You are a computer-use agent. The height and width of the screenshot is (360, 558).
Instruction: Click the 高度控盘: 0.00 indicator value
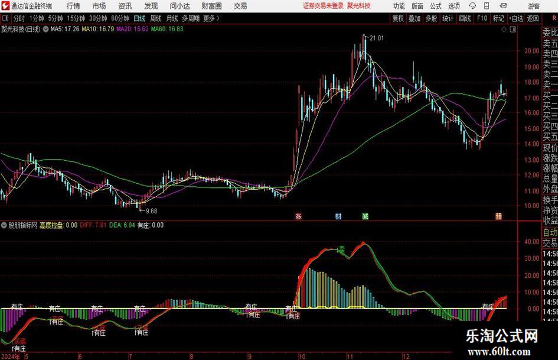coord(58,225)
